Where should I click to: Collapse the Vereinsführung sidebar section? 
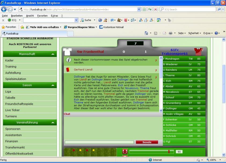[53, 123]
